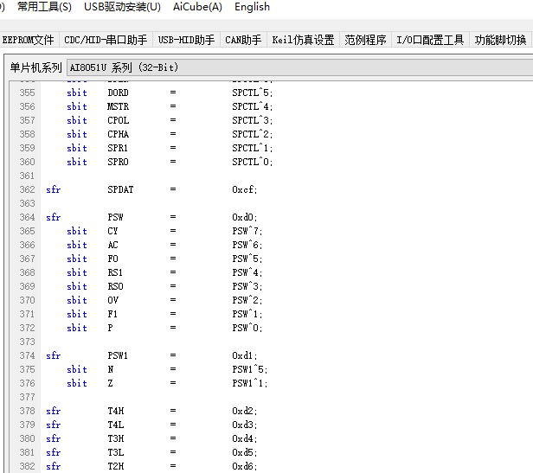Switch to the 范例程序 tab
Viewport: 533px width, 473px height.
pos(365,40)
